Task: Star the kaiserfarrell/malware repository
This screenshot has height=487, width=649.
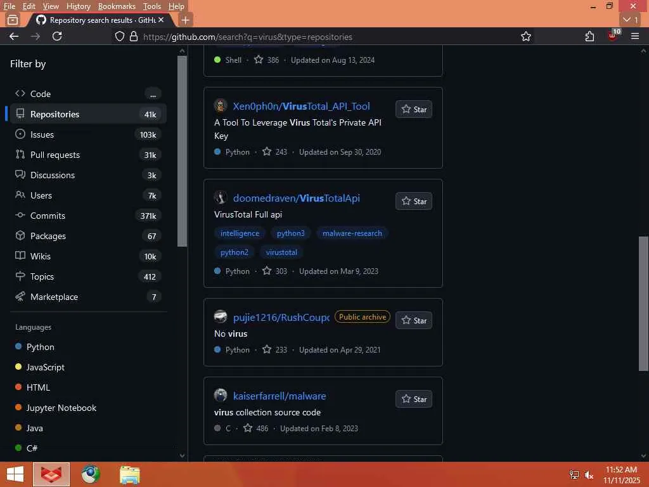Action: coord(414,399)
